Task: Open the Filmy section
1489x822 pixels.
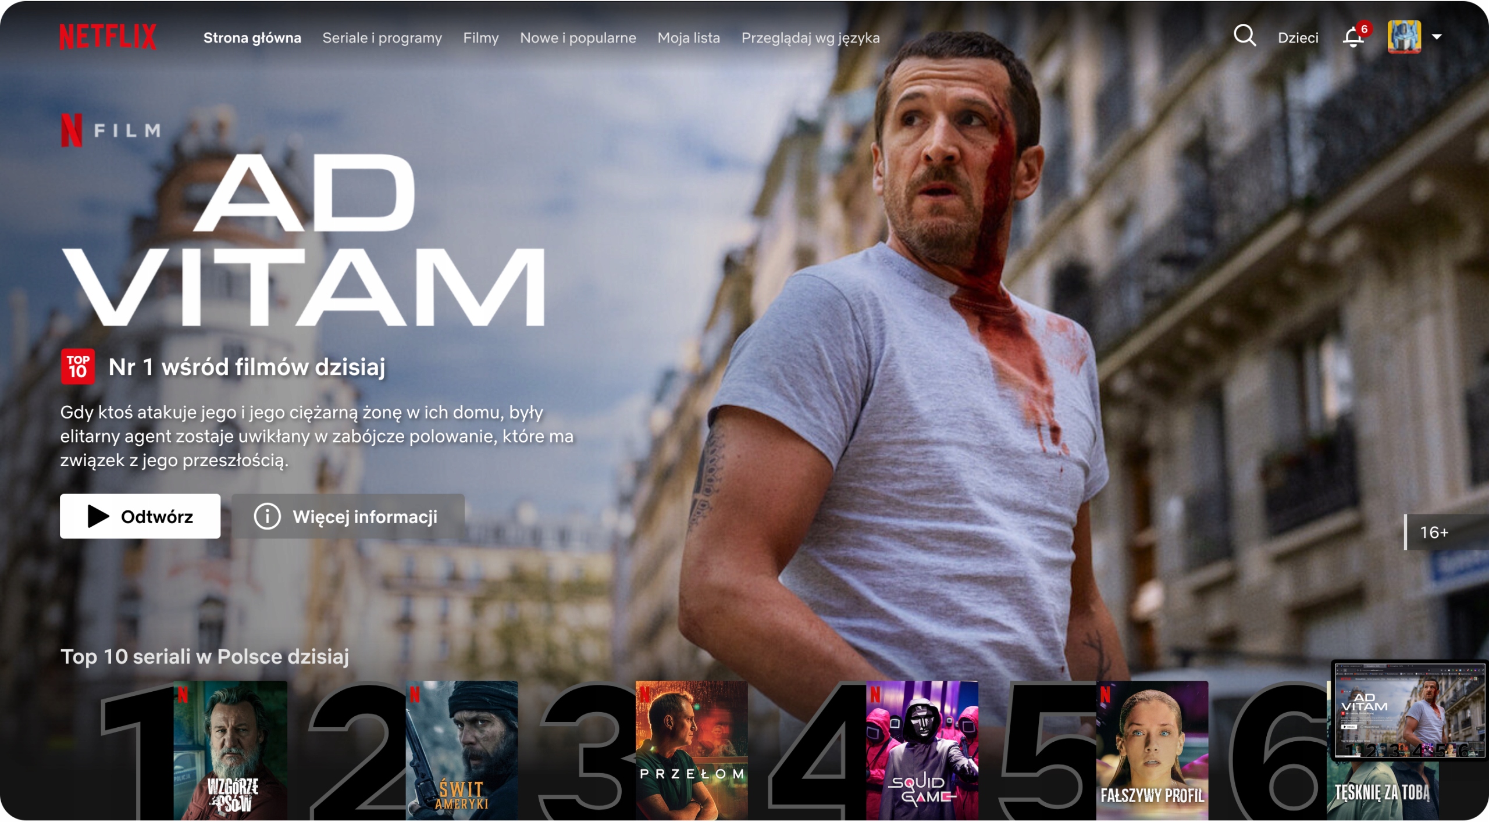Action: tap(480, 38)
